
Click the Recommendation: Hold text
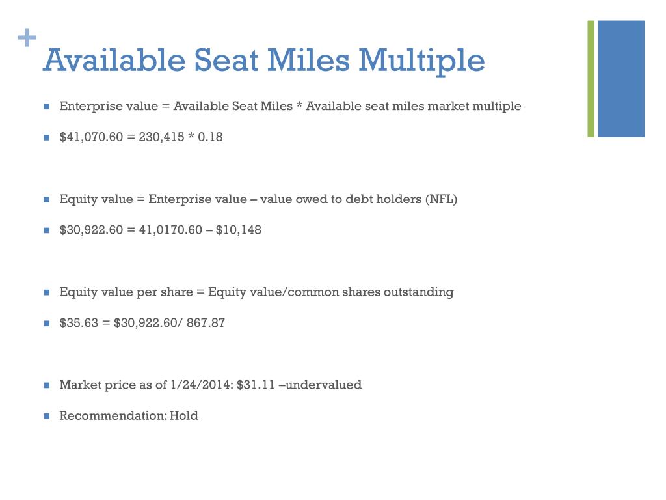point(129,415)
